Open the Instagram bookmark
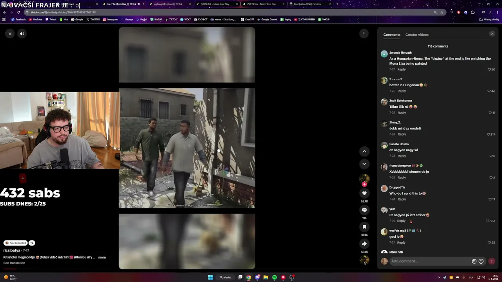The width and height of the screenshot is (502, 282). [110, 20]
